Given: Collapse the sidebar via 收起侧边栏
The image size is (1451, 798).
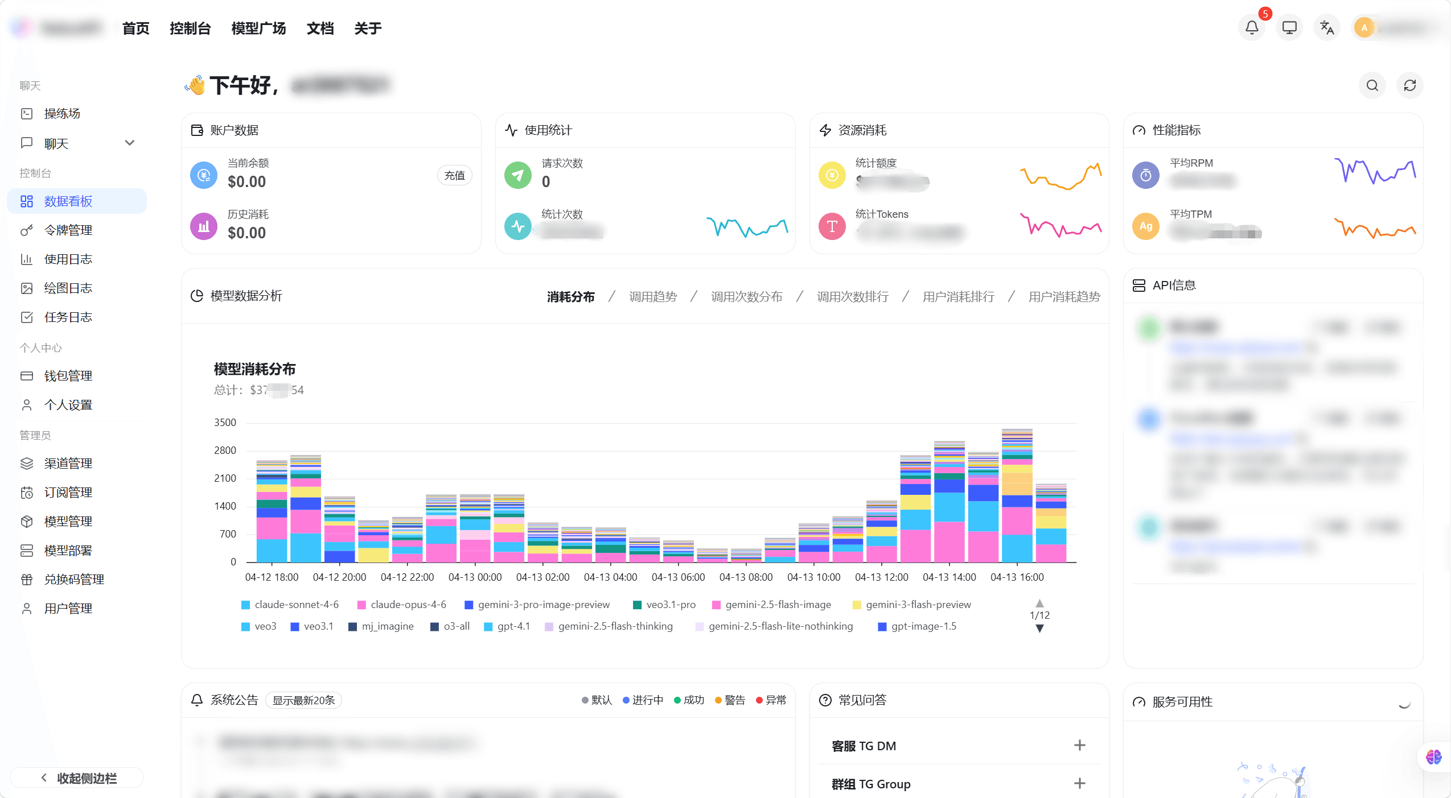Looking at the screenshot, I should click(x=77, y=778).
